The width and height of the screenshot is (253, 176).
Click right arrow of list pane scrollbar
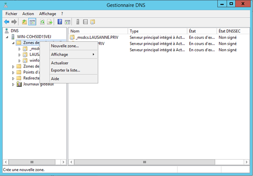246,162
